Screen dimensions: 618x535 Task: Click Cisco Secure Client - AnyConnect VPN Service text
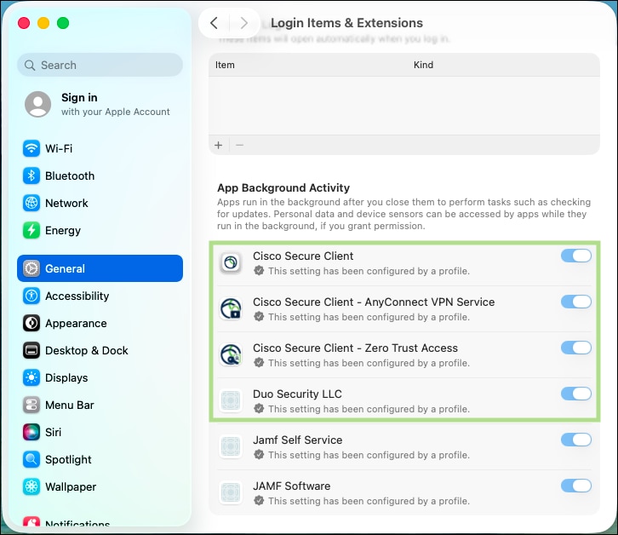pos(374,302)
